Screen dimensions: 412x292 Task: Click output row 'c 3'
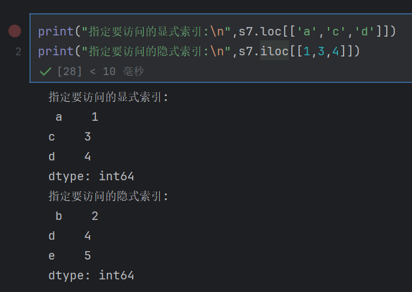pyautogui.click(x=70, y=136)
